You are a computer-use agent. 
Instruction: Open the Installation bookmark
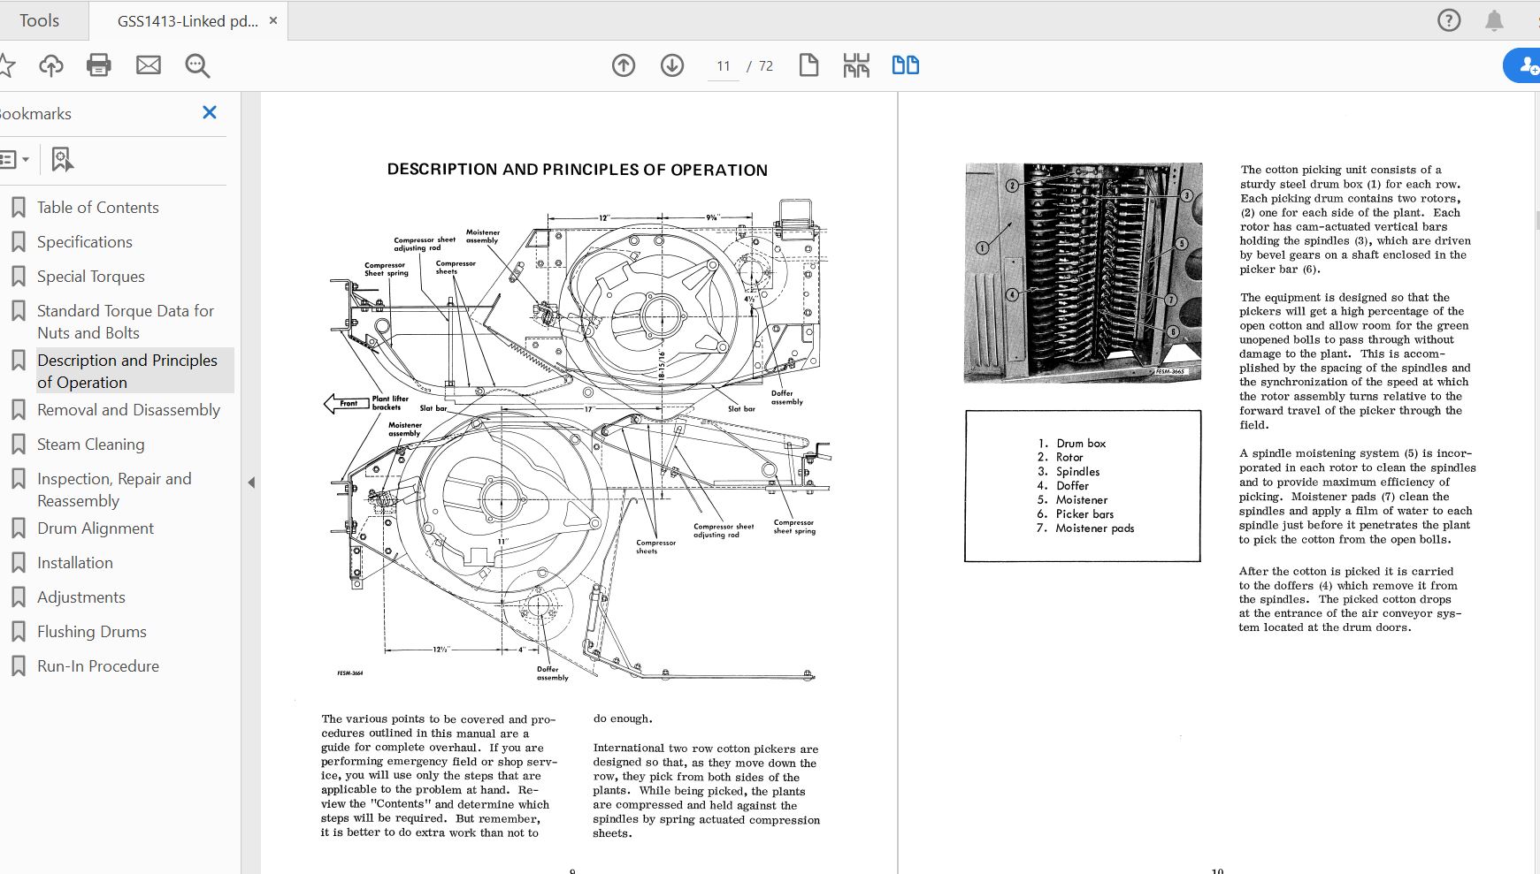[75, 563]
